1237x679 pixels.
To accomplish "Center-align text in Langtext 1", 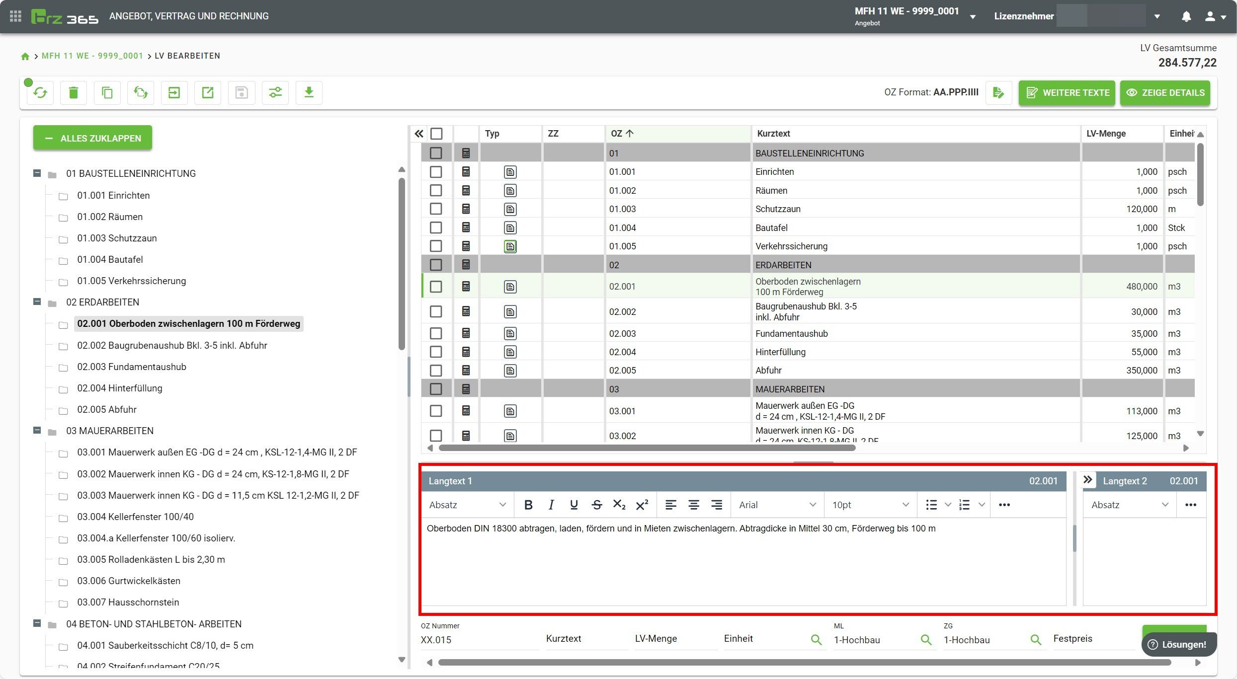I will tap(693, 505).
